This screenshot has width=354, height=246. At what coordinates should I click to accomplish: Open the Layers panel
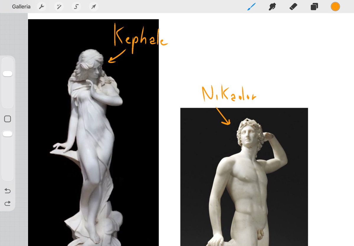[x=314, y=6]
